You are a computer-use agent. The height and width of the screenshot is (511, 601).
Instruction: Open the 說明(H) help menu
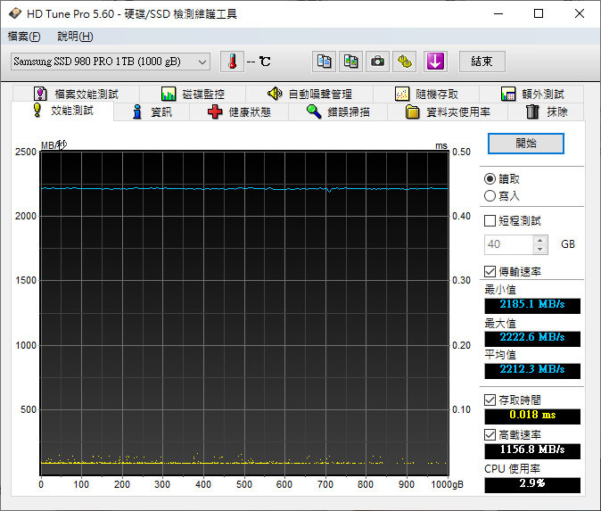coord(74,37)
